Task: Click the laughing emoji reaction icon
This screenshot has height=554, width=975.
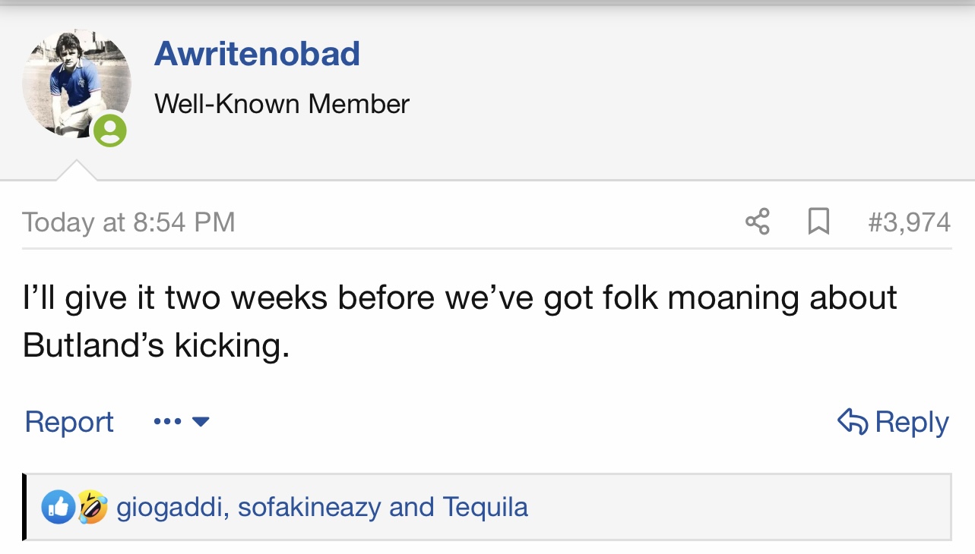Action: pyautogui.click(x=92, y=507)
